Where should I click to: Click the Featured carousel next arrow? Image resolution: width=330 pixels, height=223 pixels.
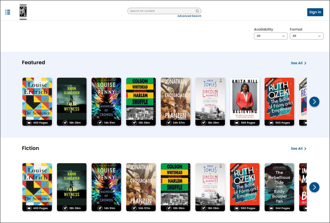(314, 102)
